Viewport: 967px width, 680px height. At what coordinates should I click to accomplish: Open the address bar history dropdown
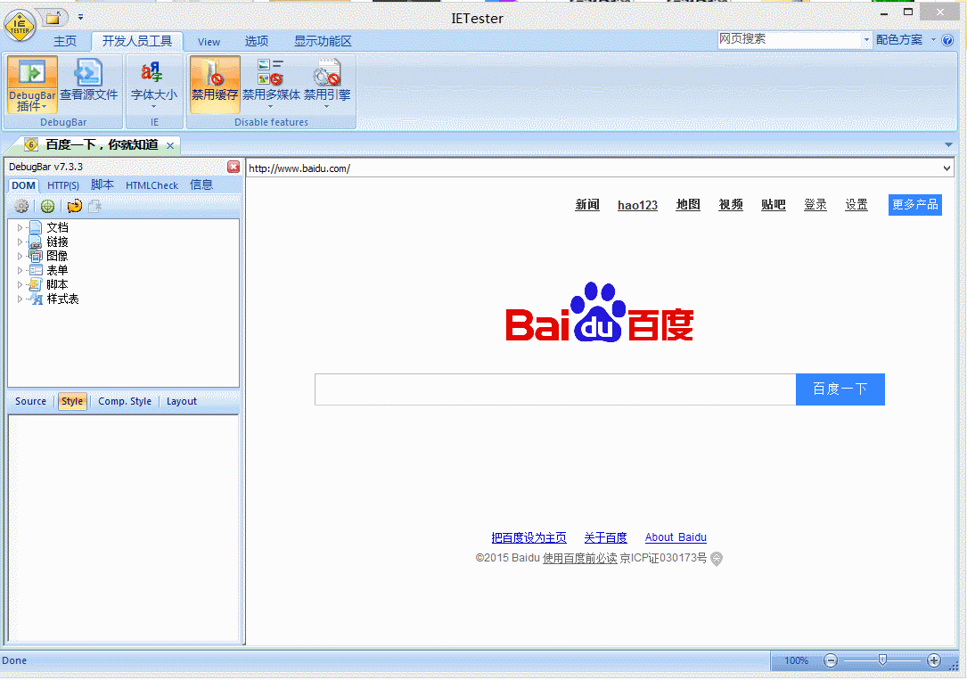tap(947, 168)
